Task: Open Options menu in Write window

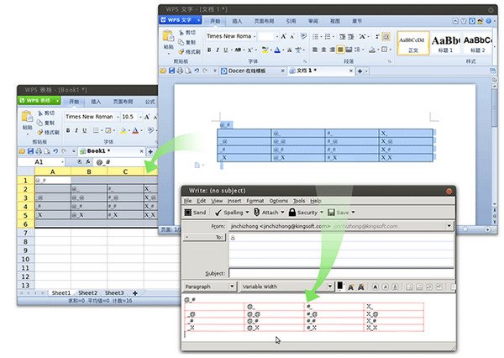Action: click(x=278, y=201)
